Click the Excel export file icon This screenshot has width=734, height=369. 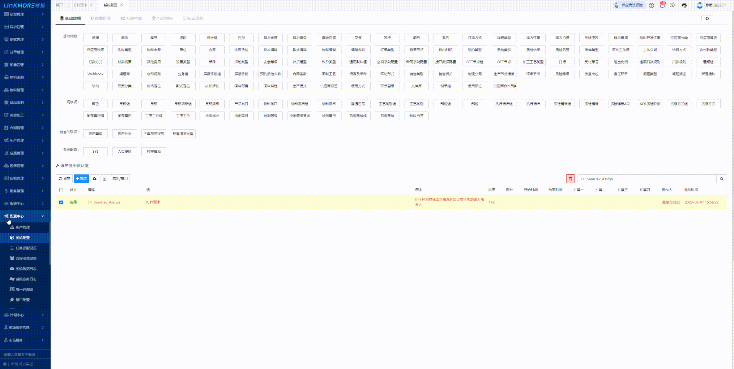104,179
